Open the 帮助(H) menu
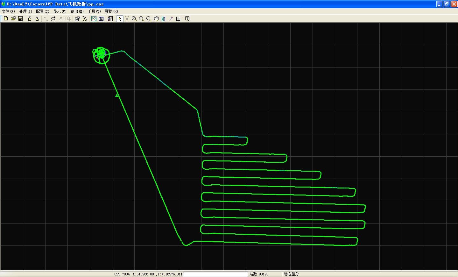The image size is (458, 277). pyautogui.click(x=111, y=11)
